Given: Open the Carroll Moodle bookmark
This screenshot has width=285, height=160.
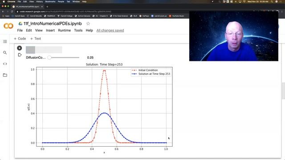Looking at the screenshot, I should pos(34,16).
